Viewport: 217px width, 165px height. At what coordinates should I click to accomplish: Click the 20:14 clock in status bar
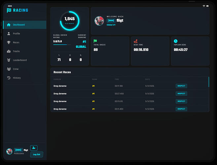(10, 6)
